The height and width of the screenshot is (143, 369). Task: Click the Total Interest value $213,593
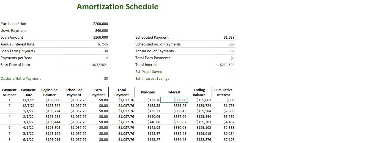click(227, 65)
